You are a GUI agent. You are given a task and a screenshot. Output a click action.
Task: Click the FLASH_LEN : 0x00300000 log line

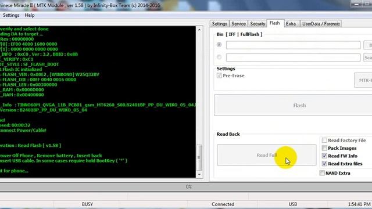pos(28,85)
